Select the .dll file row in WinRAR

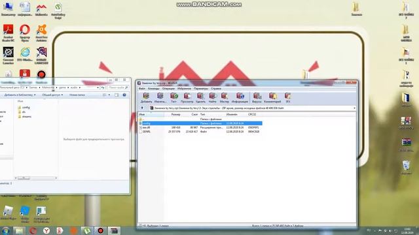200,128
